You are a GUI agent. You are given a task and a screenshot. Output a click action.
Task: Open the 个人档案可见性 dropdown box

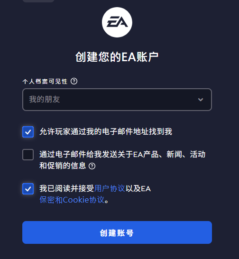tap(117, 100)
